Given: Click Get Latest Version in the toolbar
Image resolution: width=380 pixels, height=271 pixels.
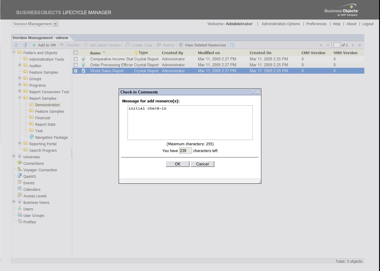Looking at the screenshot, I should (102, 45).
